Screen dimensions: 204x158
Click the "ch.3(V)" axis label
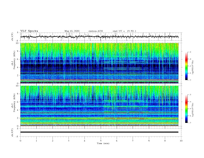click(x=12, y=132)
